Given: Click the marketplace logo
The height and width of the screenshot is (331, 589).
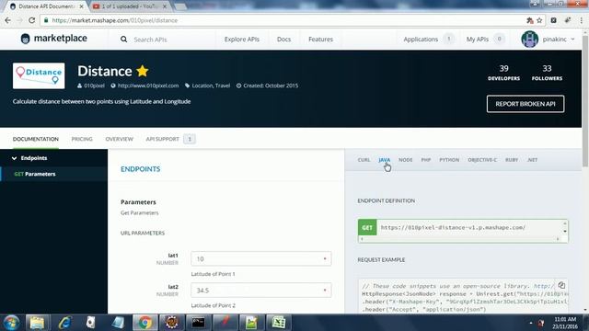Looking at the screenshot, I should (54, 39).
